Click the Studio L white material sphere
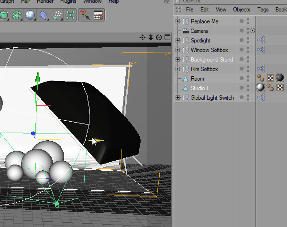Viewport: 287px width, 227px height. (261, 87)
